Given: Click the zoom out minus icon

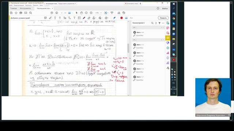Looking at the screenshot, I should tap(86, 13).
